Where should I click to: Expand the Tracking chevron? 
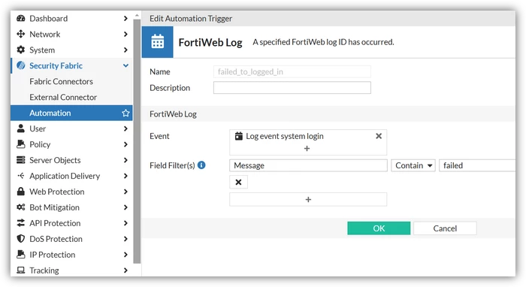click(x=125, y=270)
